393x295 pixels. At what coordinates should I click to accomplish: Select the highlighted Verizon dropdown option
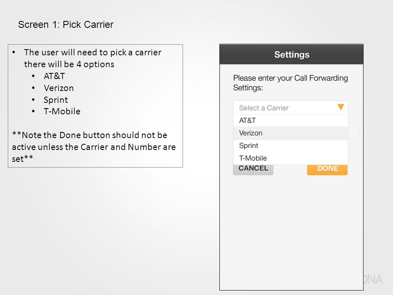point(291,133)
